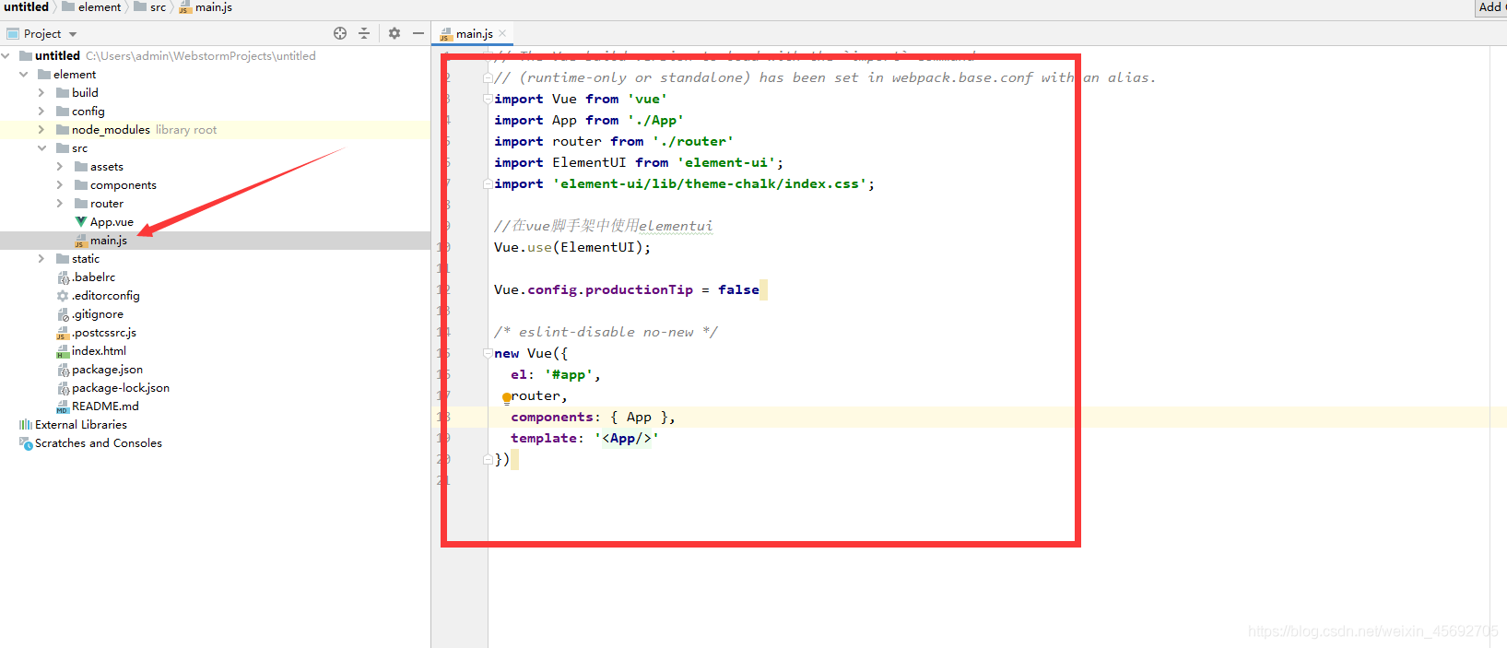This screenshot has width=1507, height=648.
Task: Select package.json file
Action: [x=107, y=370]
